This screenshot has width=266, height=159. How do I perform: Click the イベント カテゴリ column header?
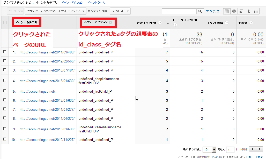tap(27, 22)
